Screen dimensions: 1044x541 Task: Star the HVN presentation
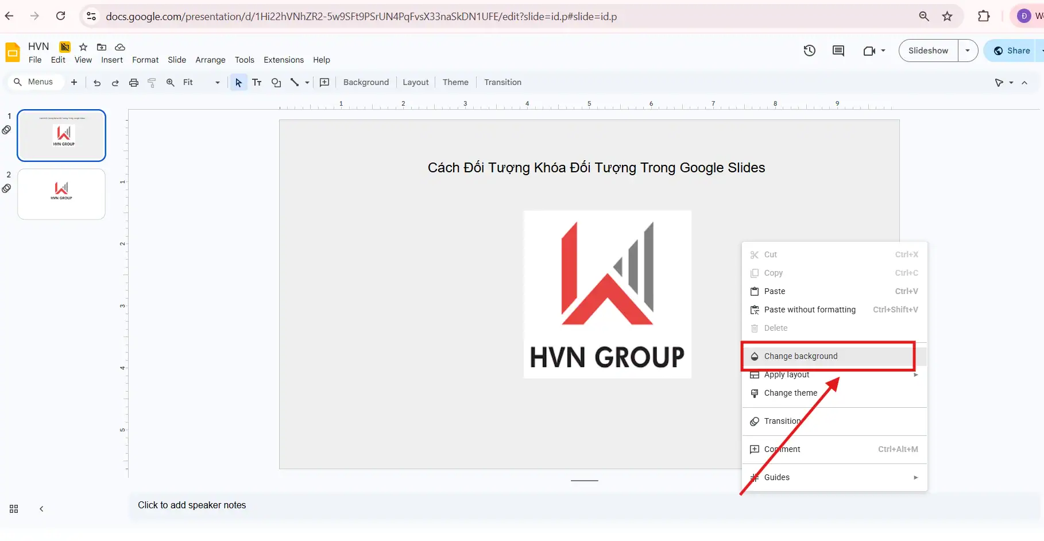(x=83, y=47)
